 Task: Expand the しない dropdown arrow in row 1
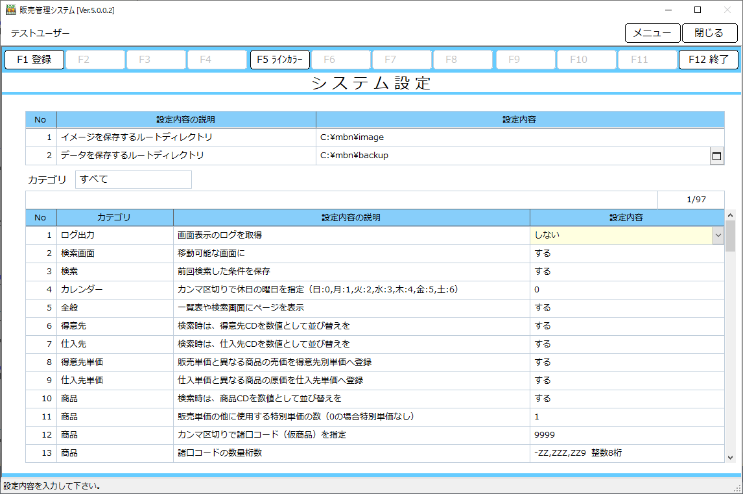tap(718, 235)
